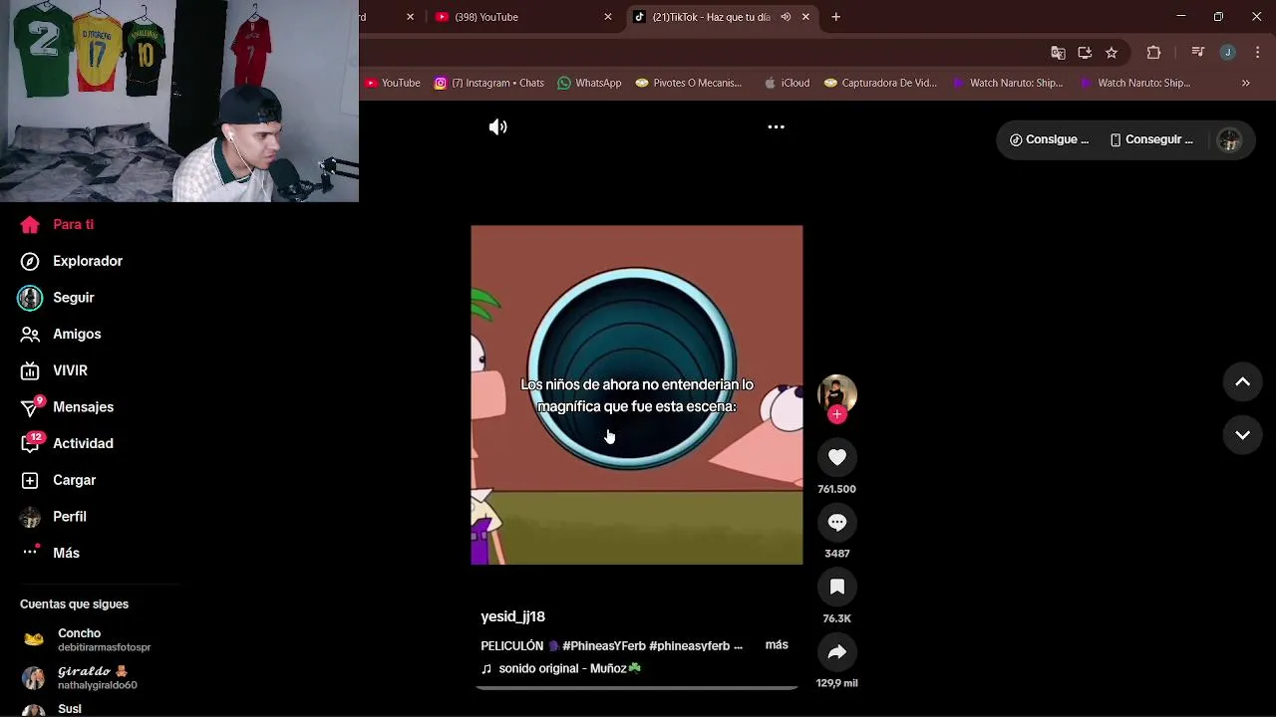Bookmark this page with star icon
This screenshot has width=1276, height=717.
pos(1112,53)
